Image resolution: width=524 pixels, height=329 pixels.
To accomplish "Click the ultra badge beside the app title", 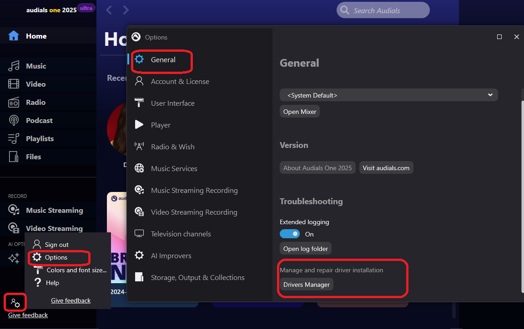I will point(86,8).
